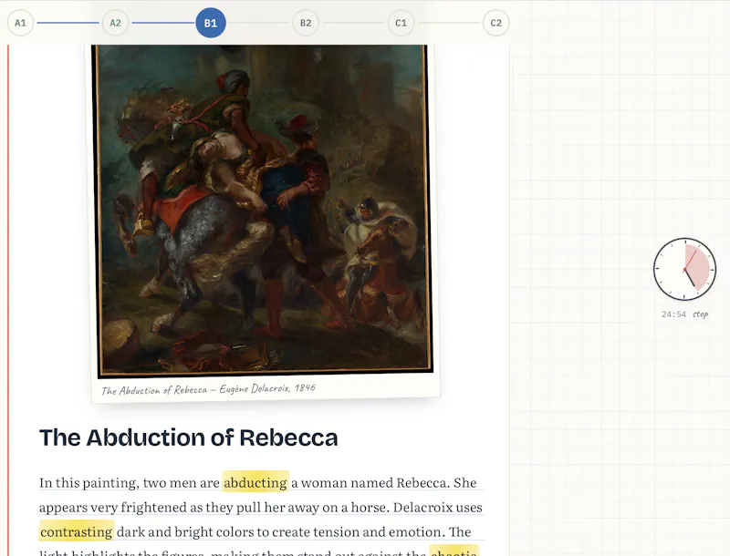Click the heading The Abduction of Rebecca
Screen dimensions: 730x556
[x=189, y=438]
